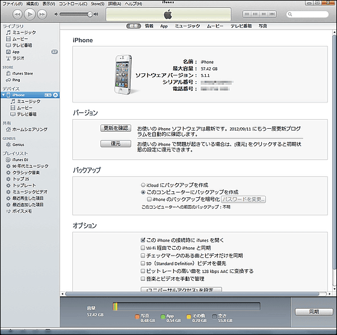Toggle iPhone のバックアップを暗号化 checkbox
The image size is (337, 335).
[x=149, y=199]
